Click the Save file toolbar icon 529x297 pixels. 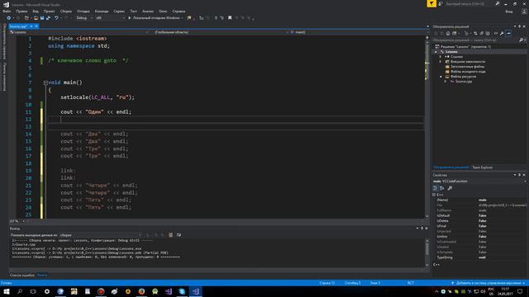pyautogui.click(x=42, y=18)
